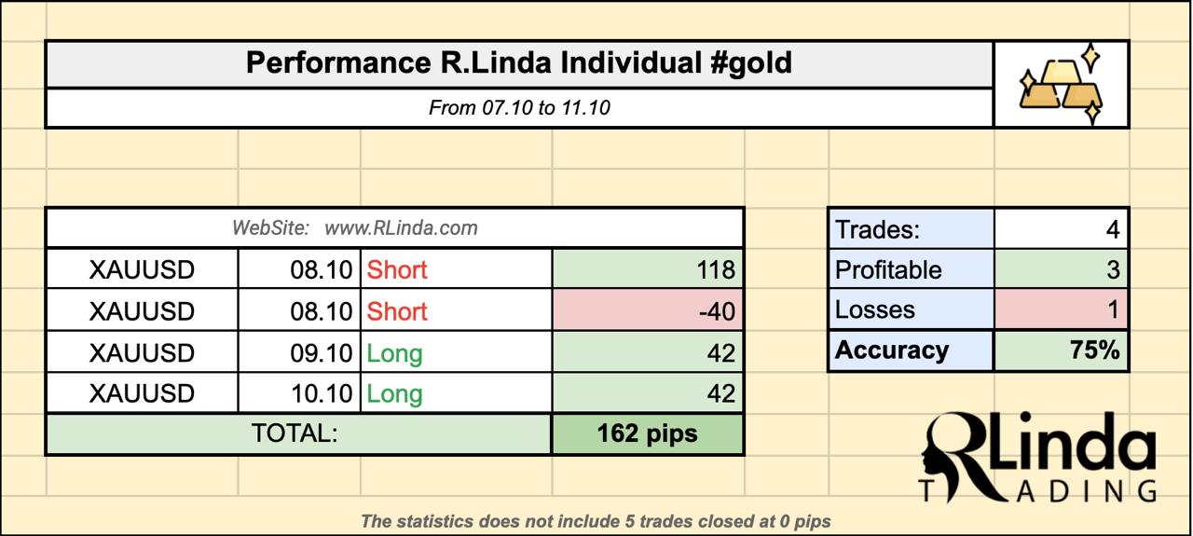
Task: Select the Profitable count cell showing 3
Action: pos(1061,270)
